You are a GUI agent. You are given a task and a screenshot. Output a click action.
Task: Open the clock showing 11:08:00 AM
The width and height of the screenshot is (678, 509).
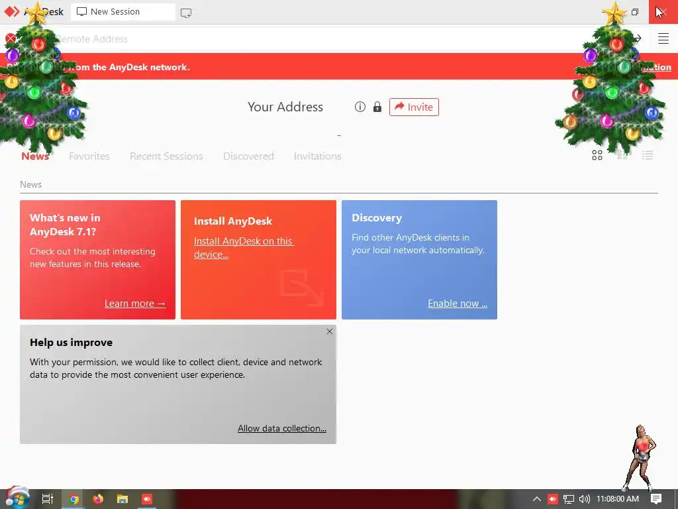(618, 499)
